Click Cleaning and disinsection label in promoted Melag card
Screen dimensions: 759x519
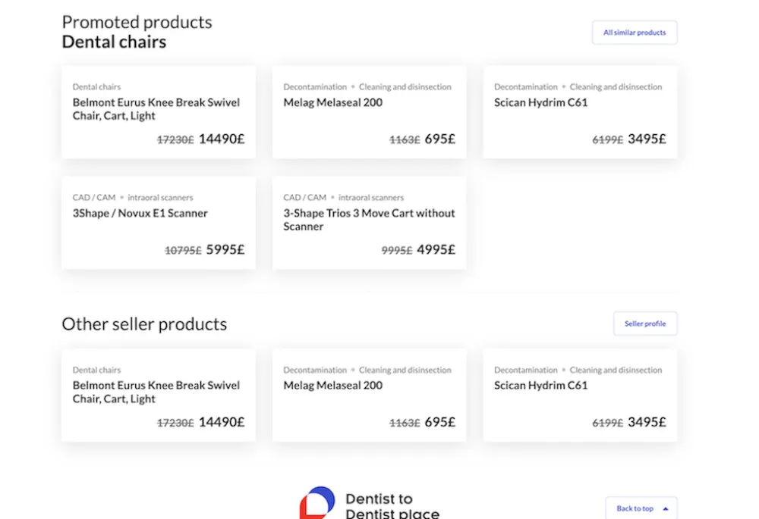pyautogui.click(x=405, y=87)
